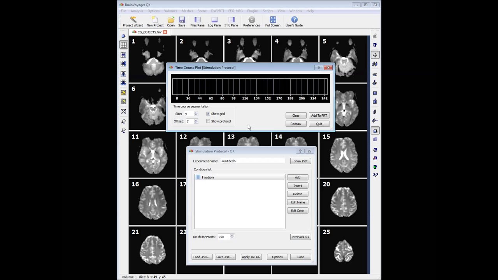
Task: Click the green head icon in right sidebar
Action: 375,167
